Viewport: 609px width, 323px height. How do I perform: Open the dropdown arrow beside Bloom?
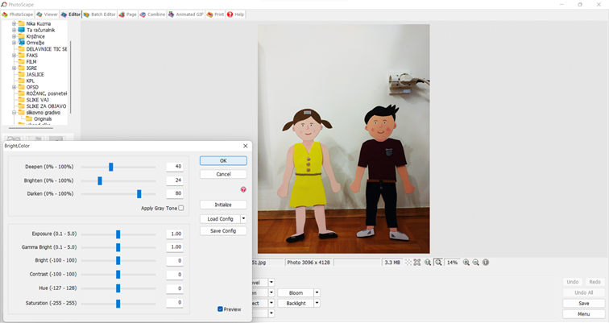pyautogui.click(x=317, y=292)
